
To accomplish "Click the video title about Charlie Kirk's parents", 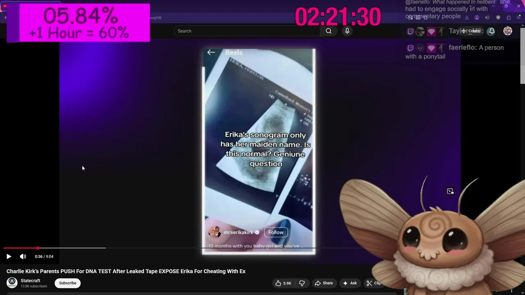I will pyautogui.click(x=126, y=271).
